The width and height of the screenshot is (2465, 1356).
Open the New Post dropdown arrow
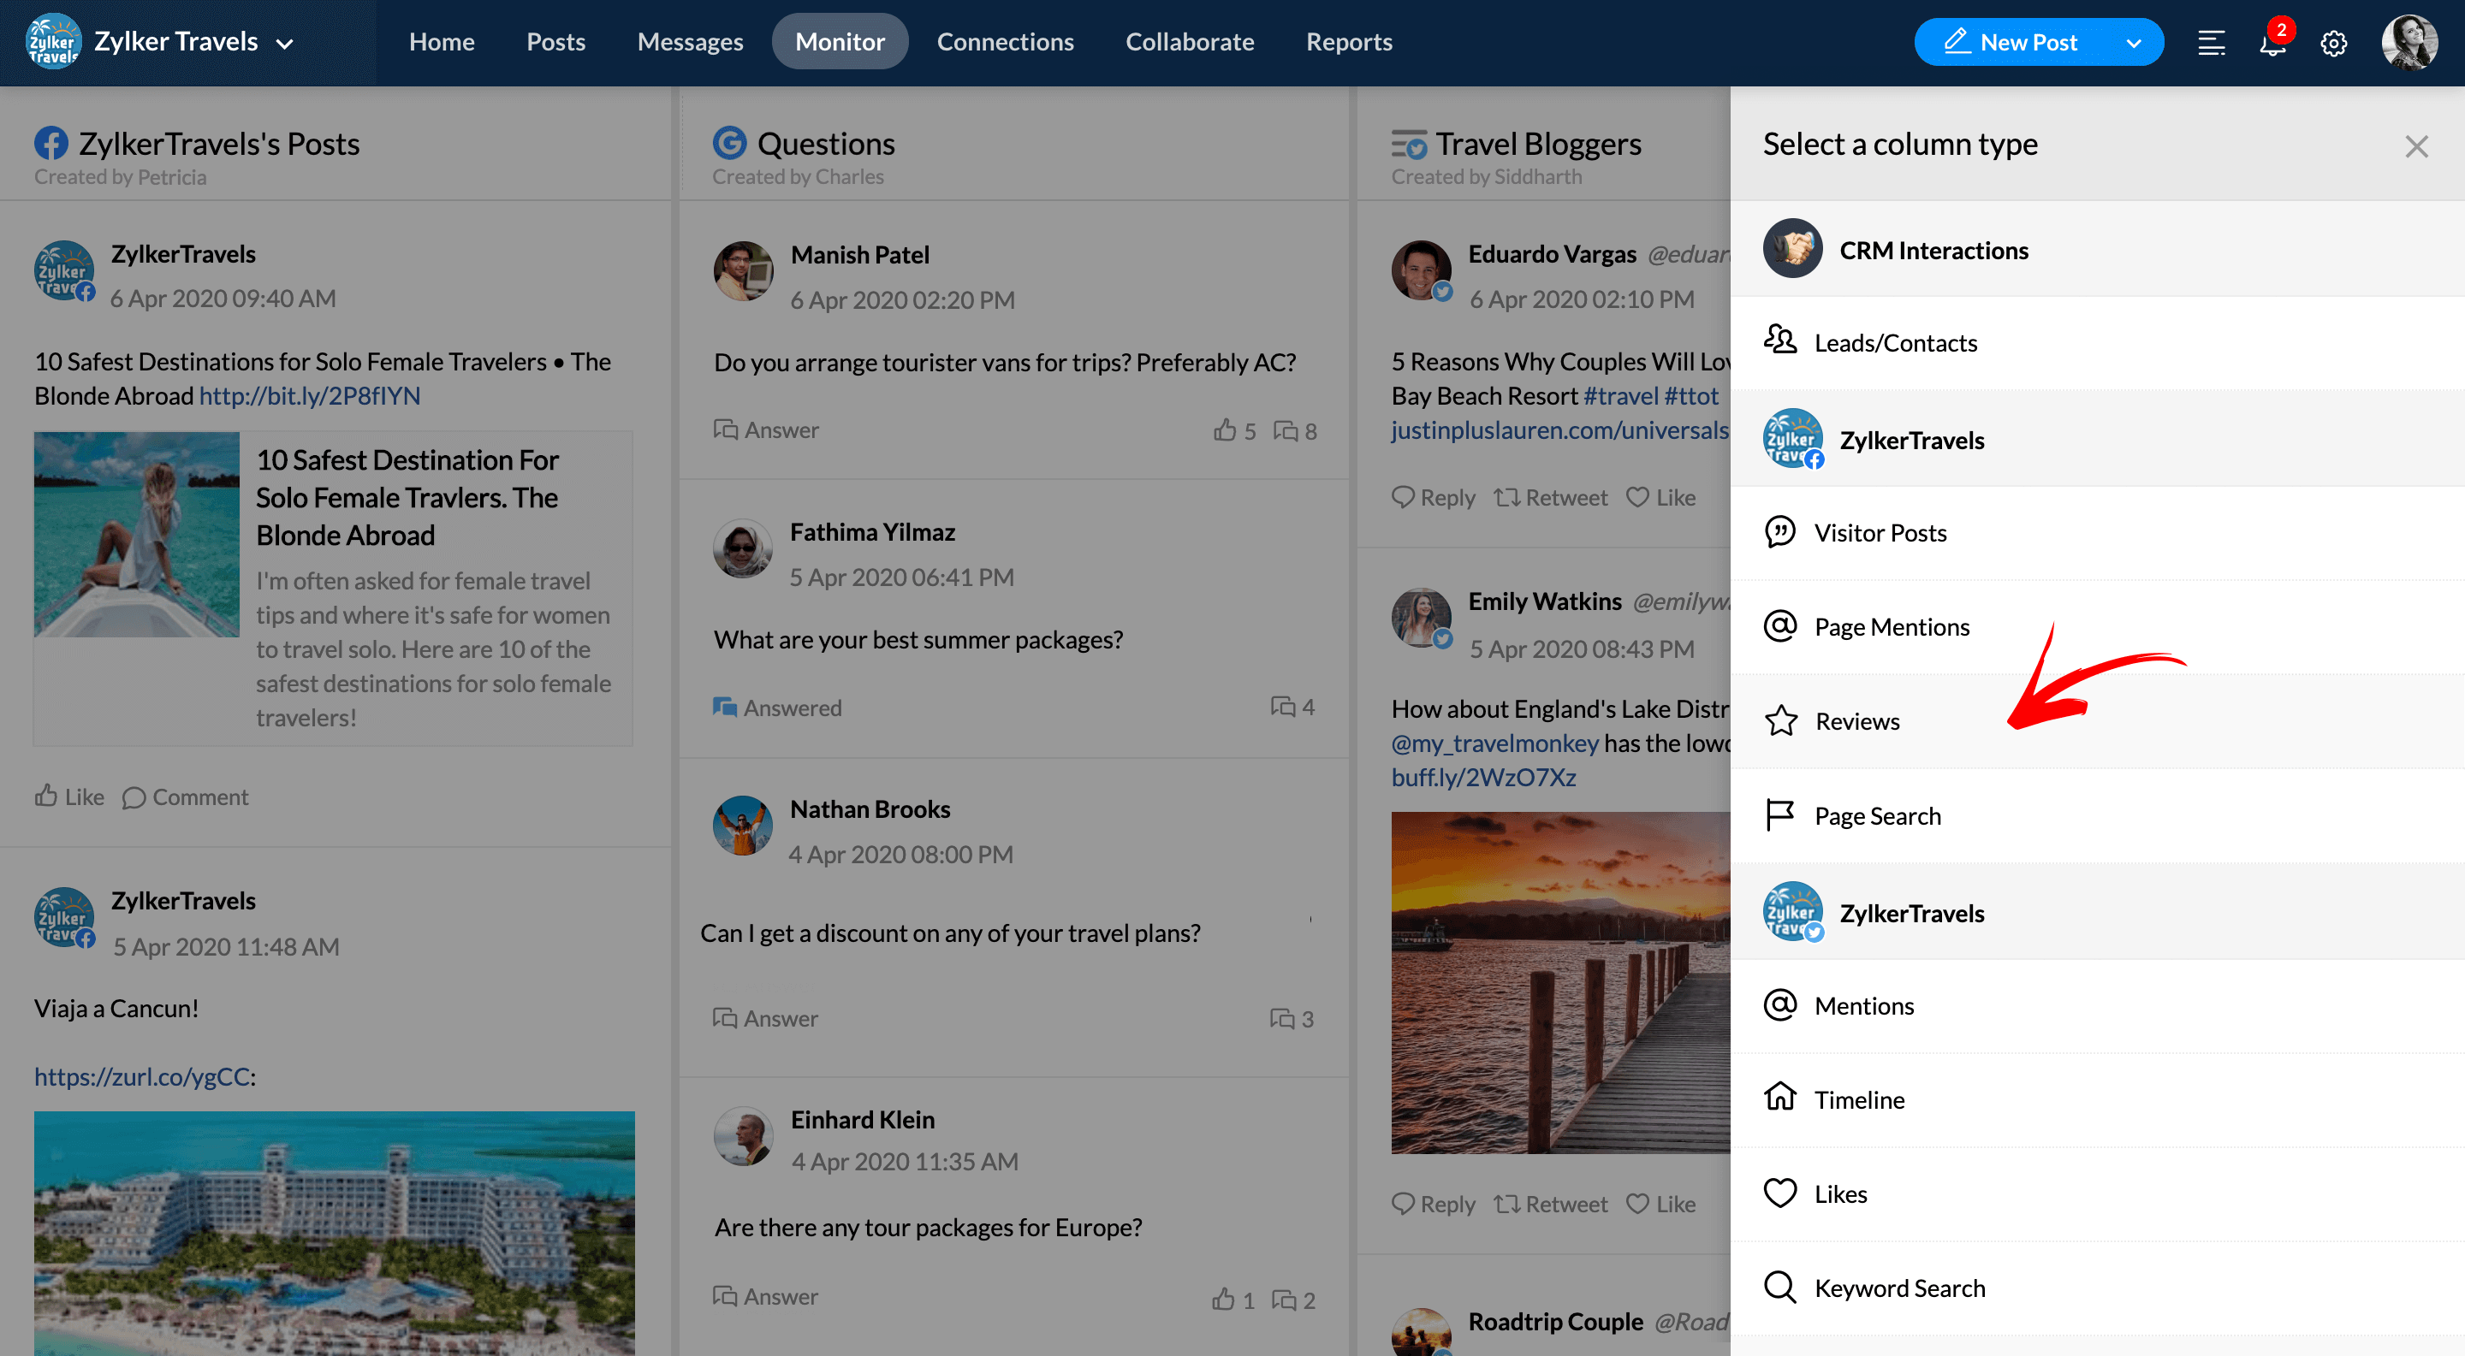click(2133, 43)
